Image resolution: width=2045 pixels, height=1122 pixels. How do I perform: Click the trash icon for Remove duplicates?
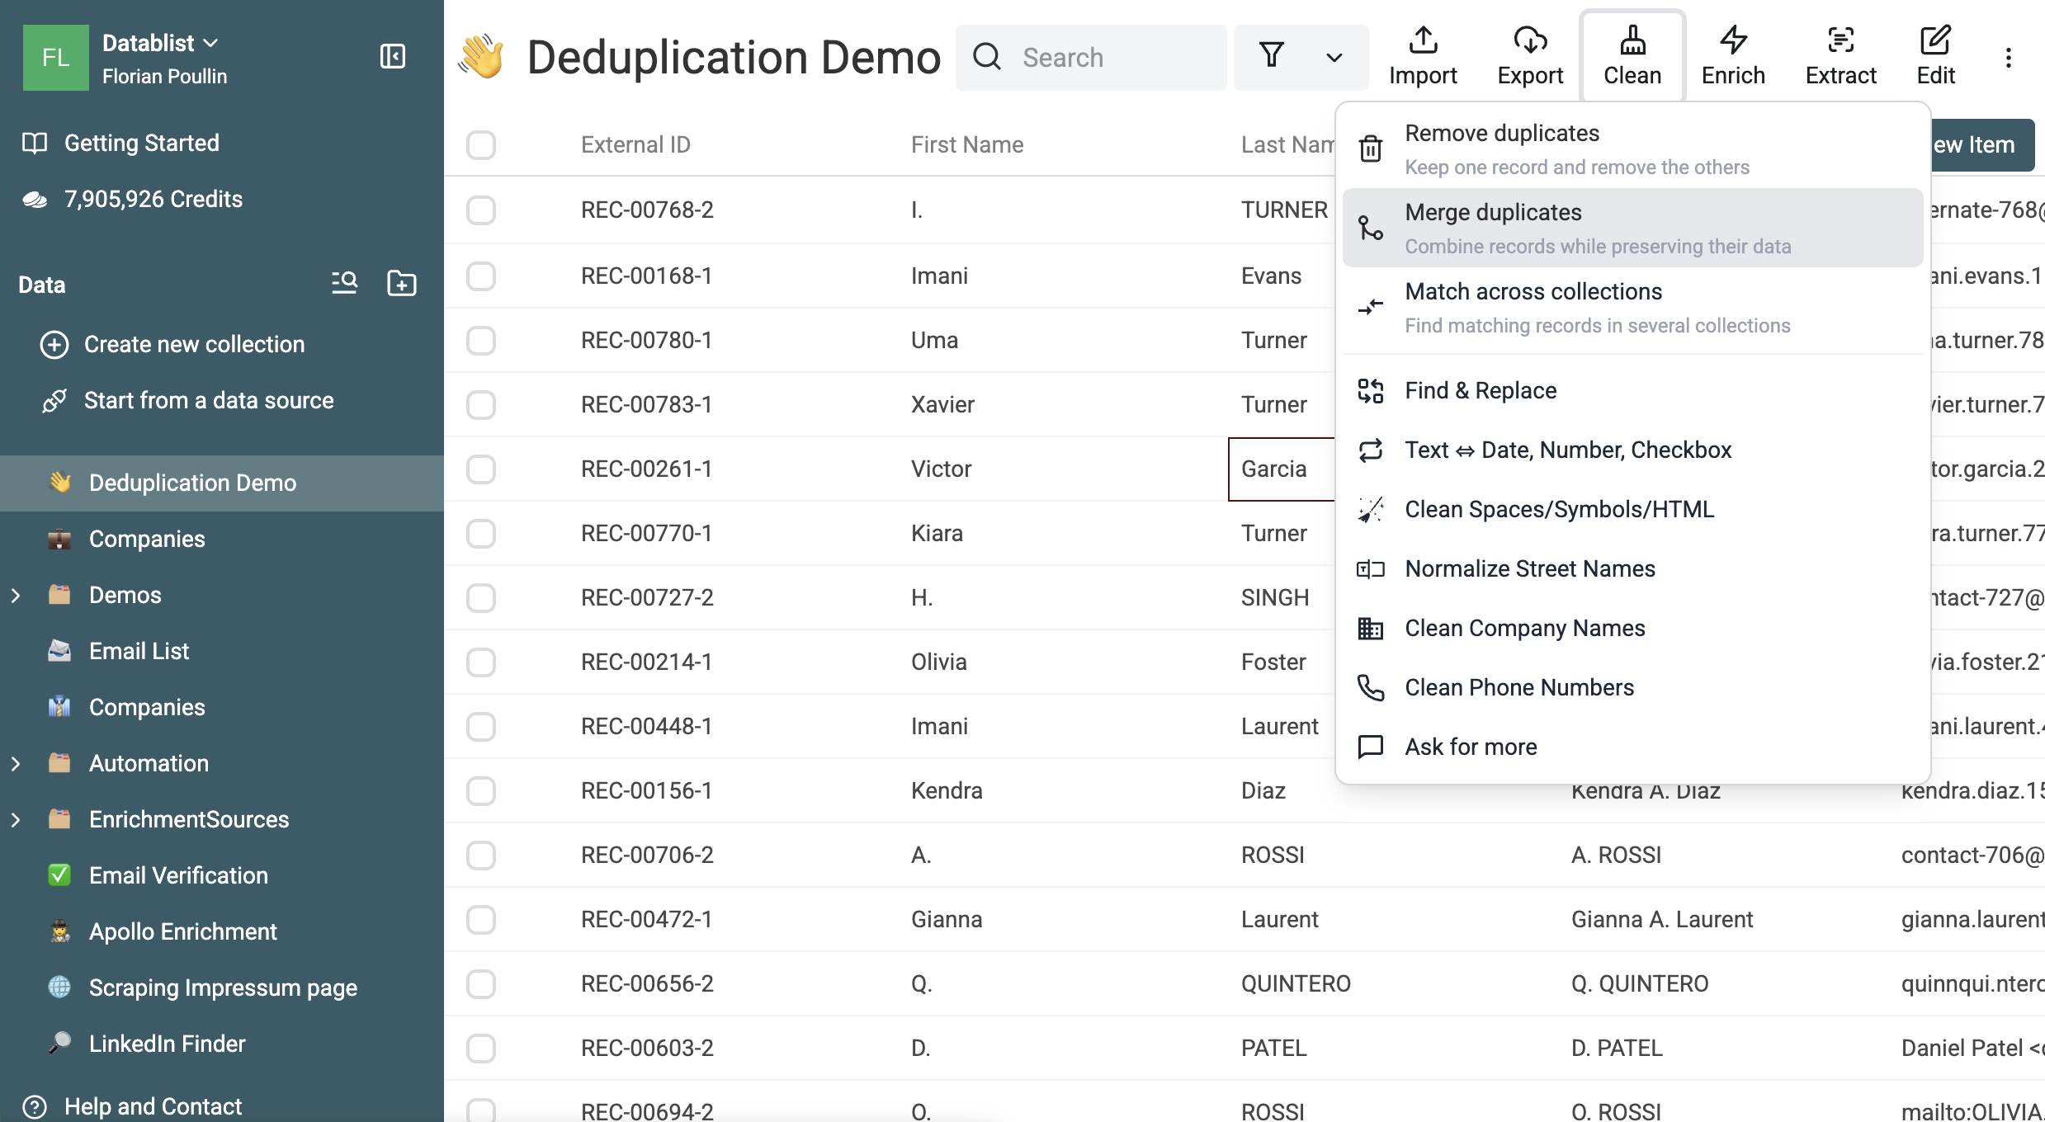(1371, 148)
